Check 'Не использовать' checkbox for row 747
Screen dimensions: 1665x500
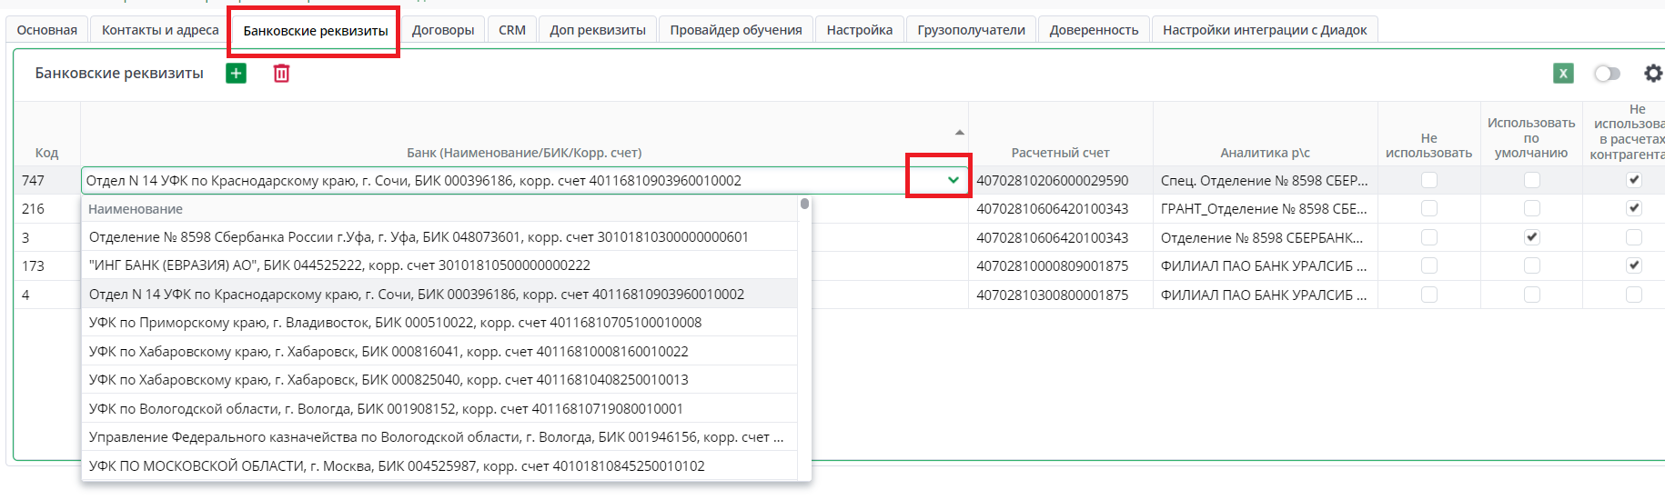[x=1428, y=180]
